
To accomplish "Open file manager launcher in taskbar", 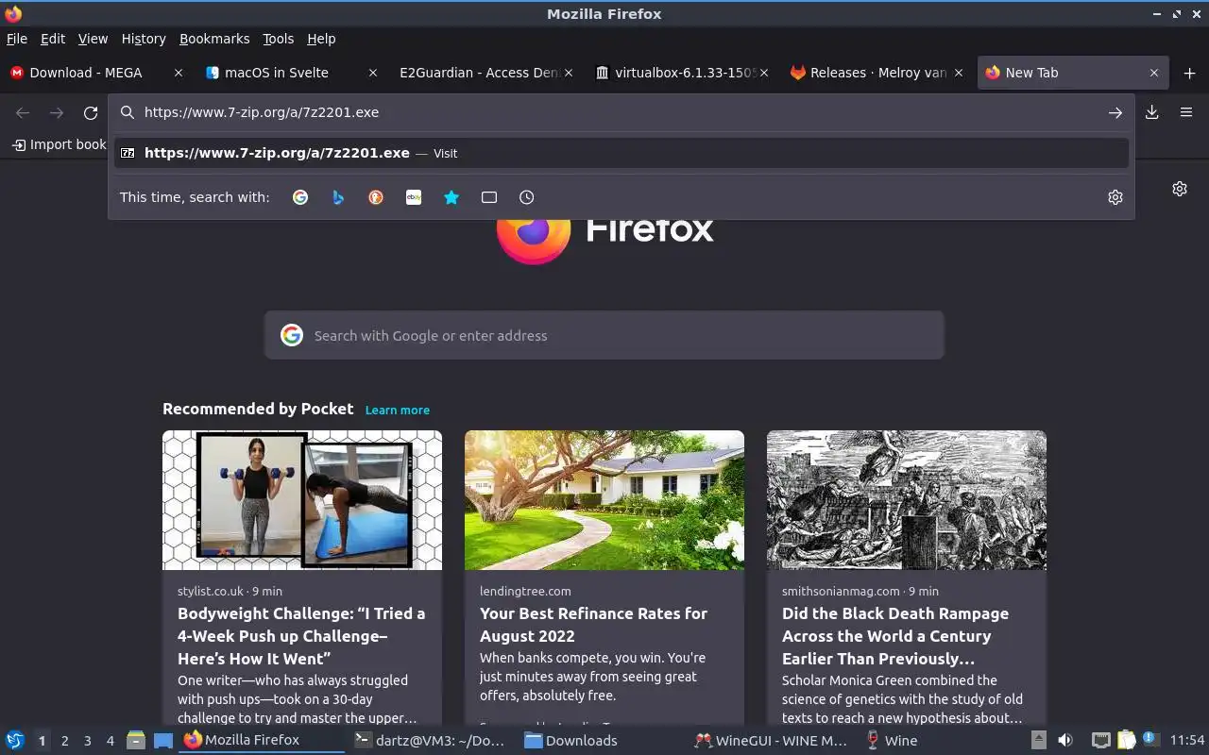I will pos(136,740).
